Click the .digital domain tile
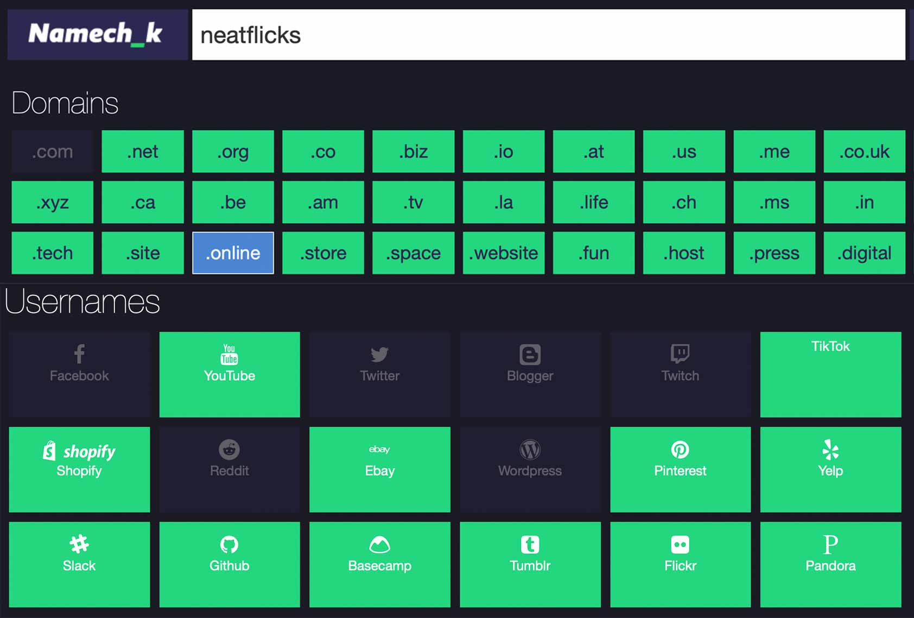Screen dimensions: 914x618 click(865, 253)
